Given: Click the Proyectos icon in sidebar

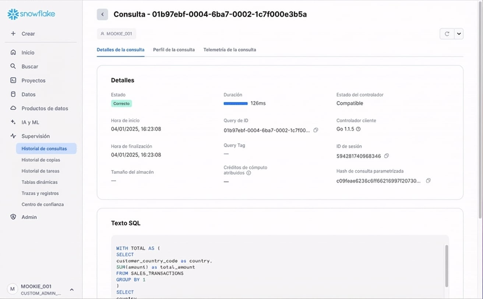Looking at the screenshot, I should (13, 80).
